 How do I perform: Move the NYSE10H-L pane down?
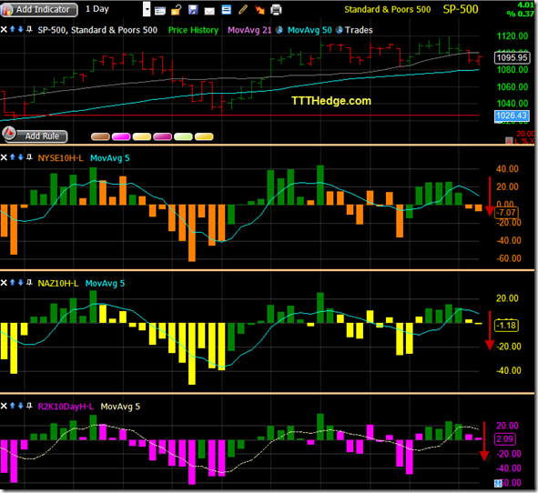click(x=21, y=157)
